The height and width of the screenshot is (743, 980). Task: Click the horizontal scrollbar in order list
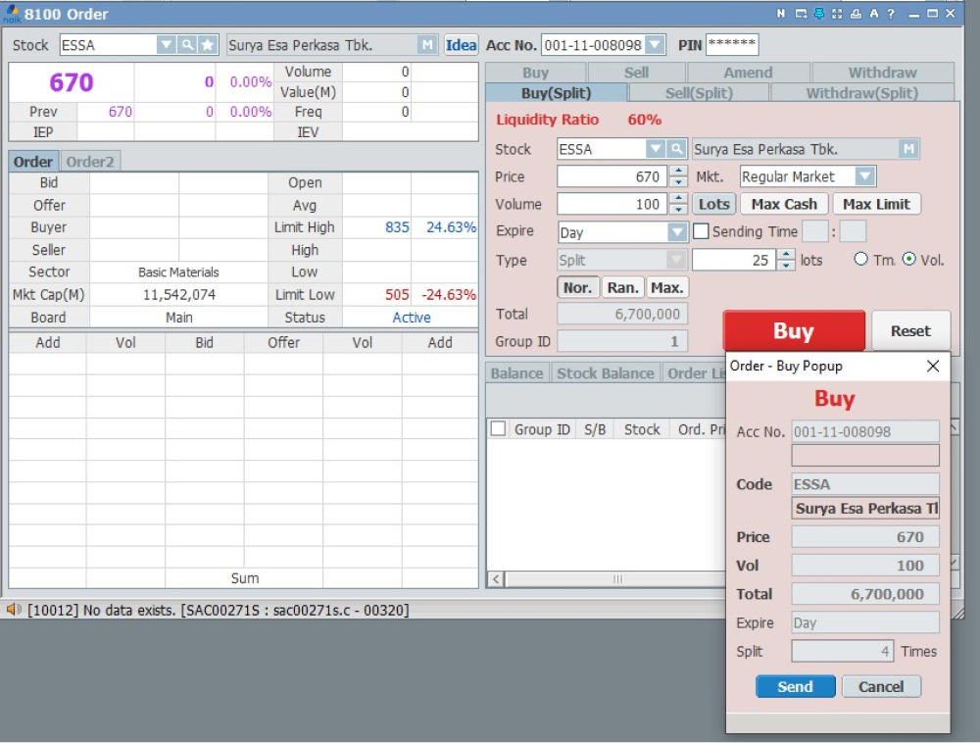[617, 579]
